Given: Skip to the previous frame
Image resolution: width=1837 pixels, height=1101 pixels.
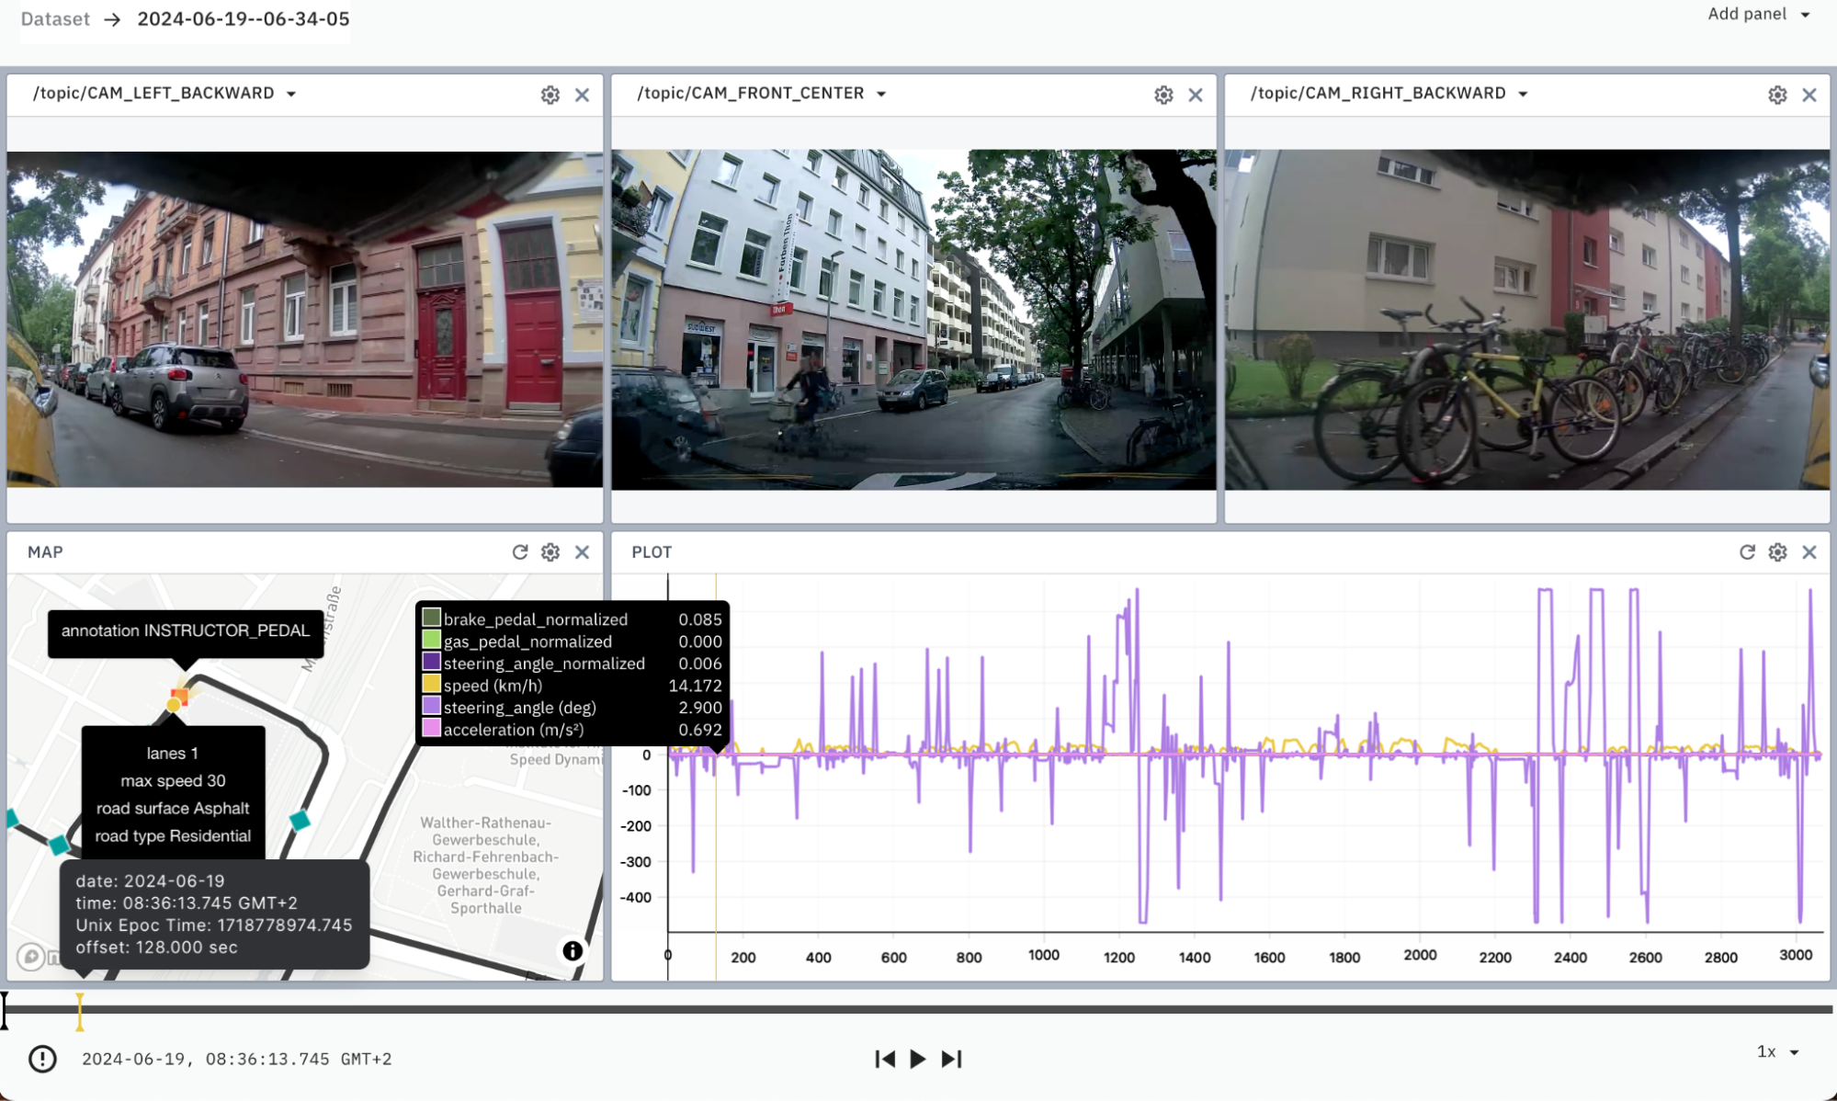Looking at the screenshot, I should (884, 1059).
